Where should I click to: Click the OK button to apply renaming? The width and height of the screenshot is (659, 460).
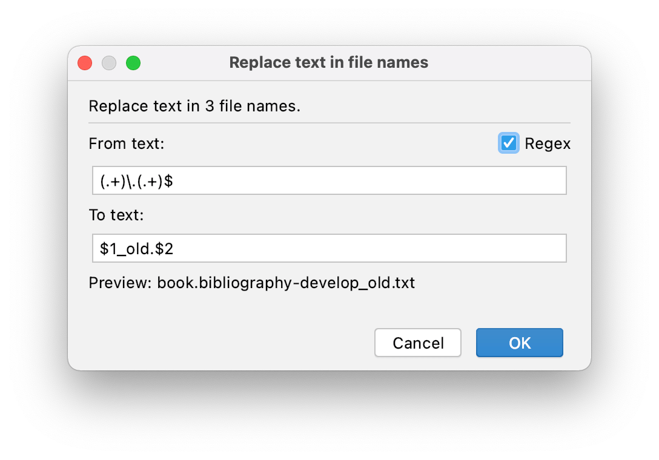pos(519,343)
